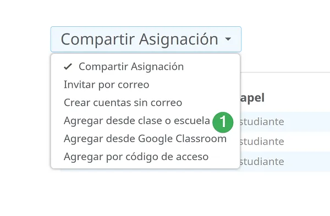Open the create accounts without email option
The width and height of the screenshot is (330, 216).
[x=123, y=103]
